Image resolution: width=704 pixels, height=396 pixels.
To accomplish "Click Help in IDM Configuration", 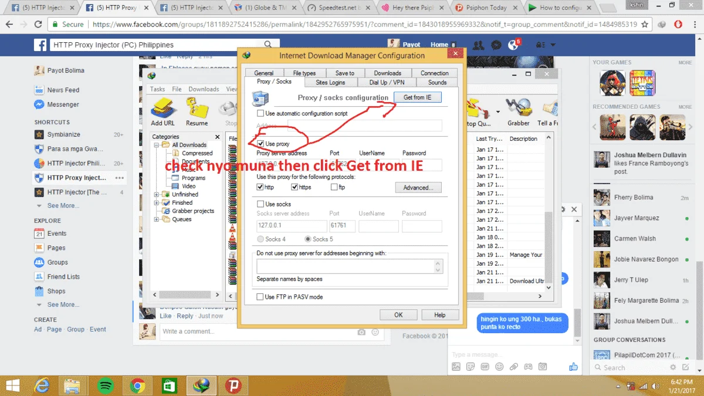I will point(440,315).
